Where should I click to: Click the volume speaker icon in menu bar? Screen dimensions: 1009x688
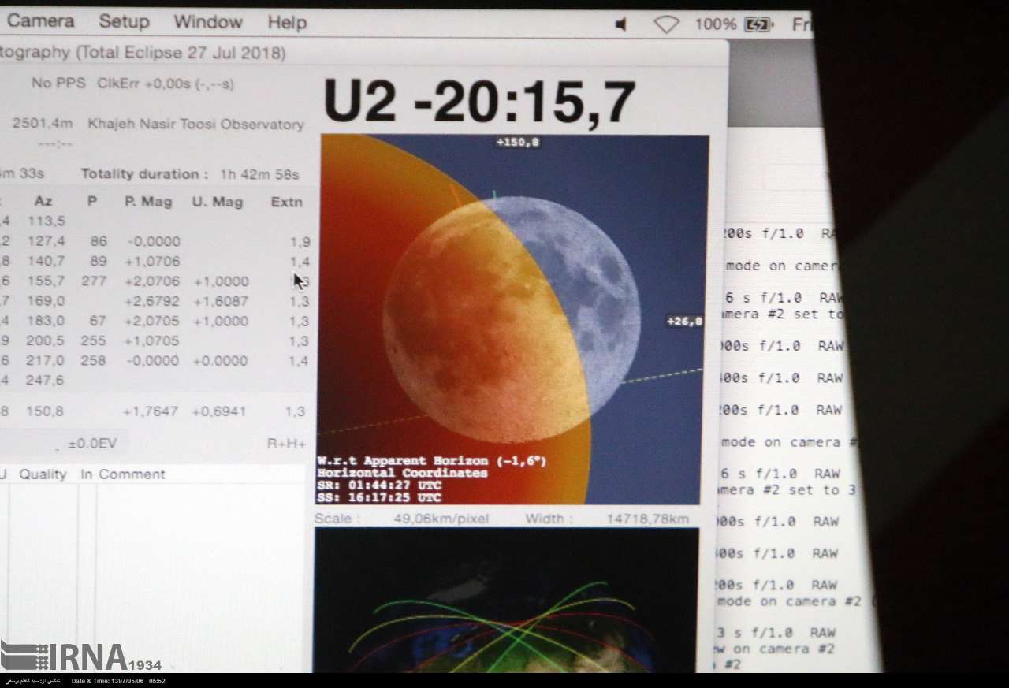(620, 24)
